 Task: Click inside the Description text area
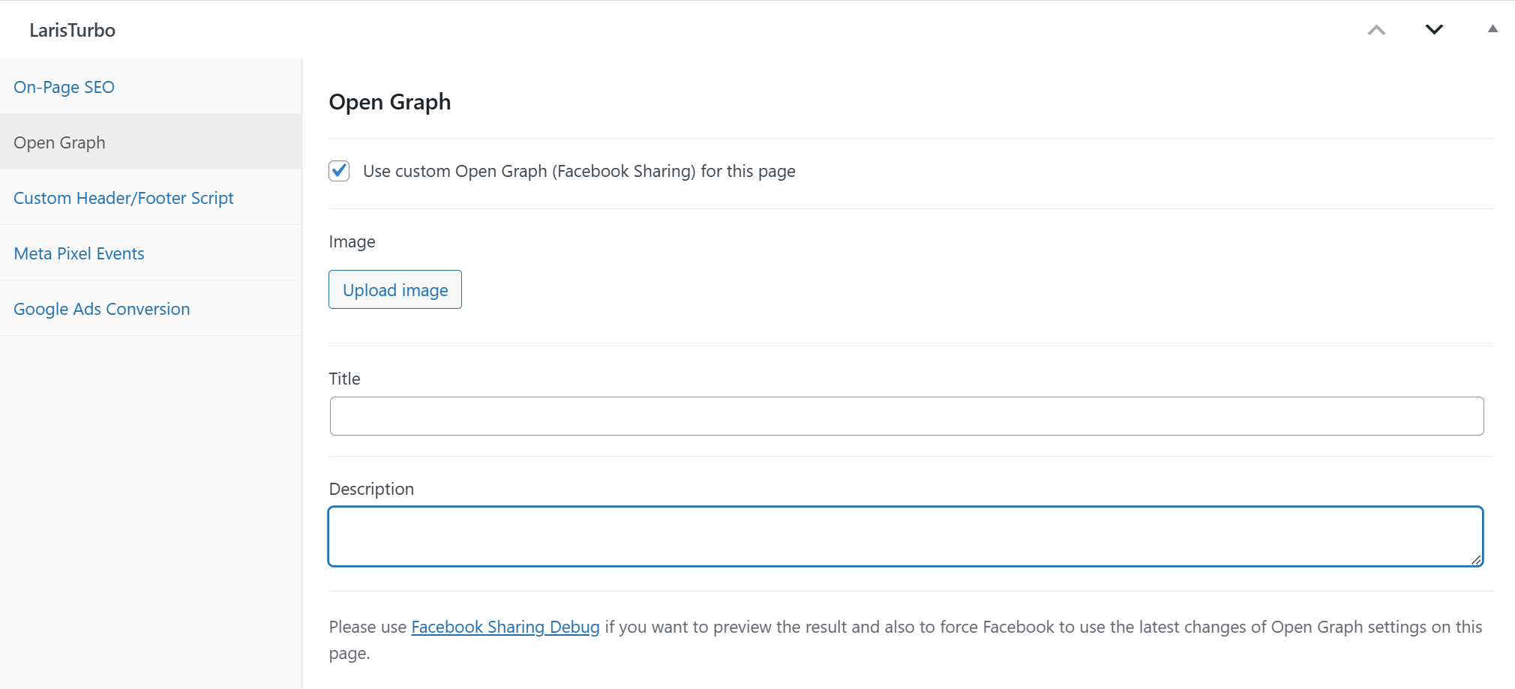point(904,536)
